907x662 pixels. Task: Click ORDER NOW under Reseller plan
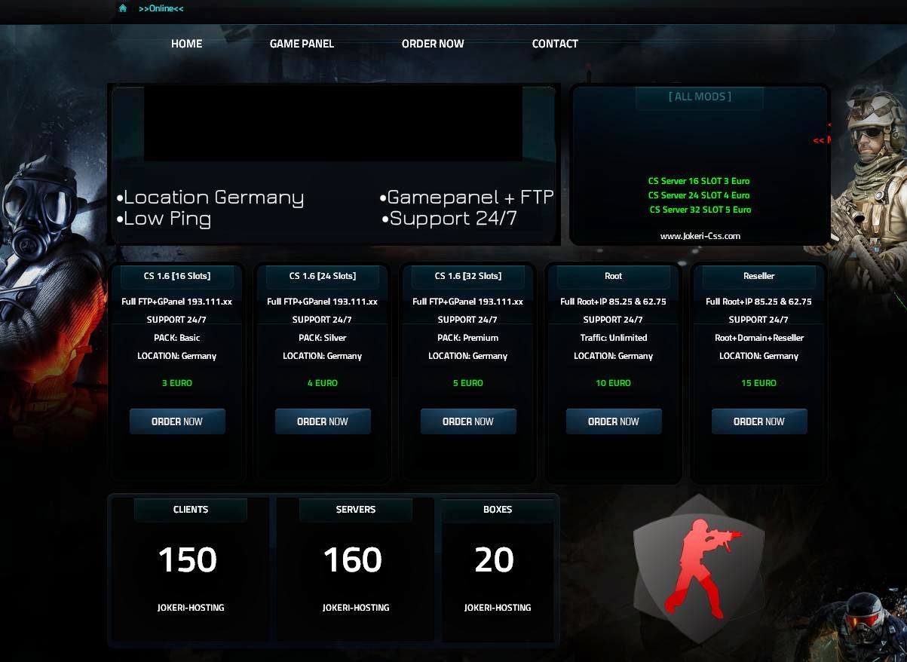coord(759,421)
